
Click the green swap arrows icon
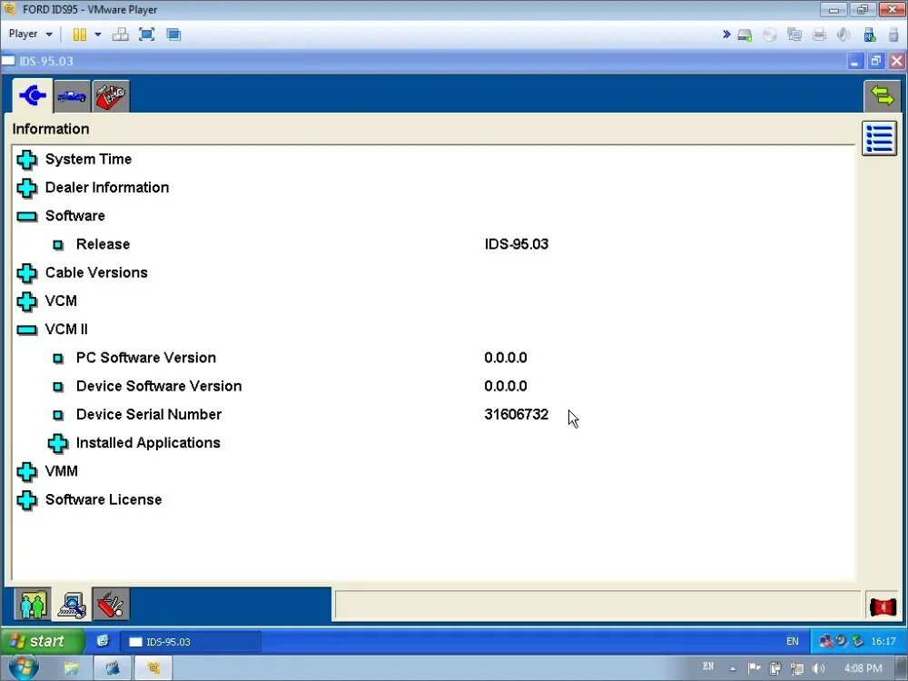click(882, 96)
